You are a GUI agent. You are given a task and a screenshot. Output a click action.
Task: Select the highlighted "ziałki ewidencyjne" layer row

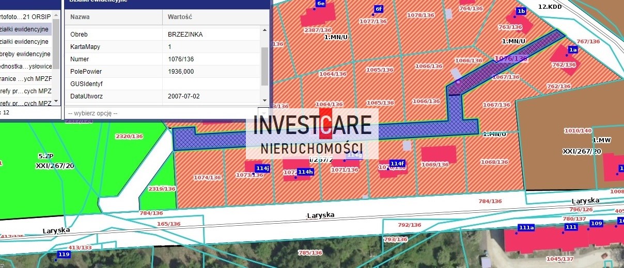click(26, 29)
